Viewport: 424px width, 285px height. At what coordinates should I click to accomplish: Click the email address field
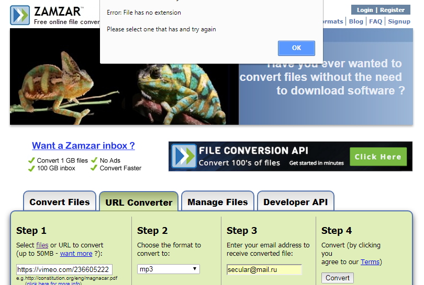[264, 270]
